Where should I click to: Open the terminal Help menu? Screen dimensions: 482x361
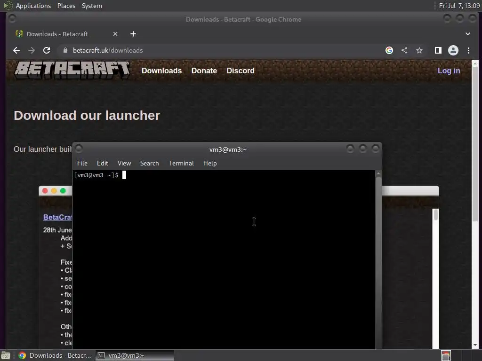click(x=210, y=163)
